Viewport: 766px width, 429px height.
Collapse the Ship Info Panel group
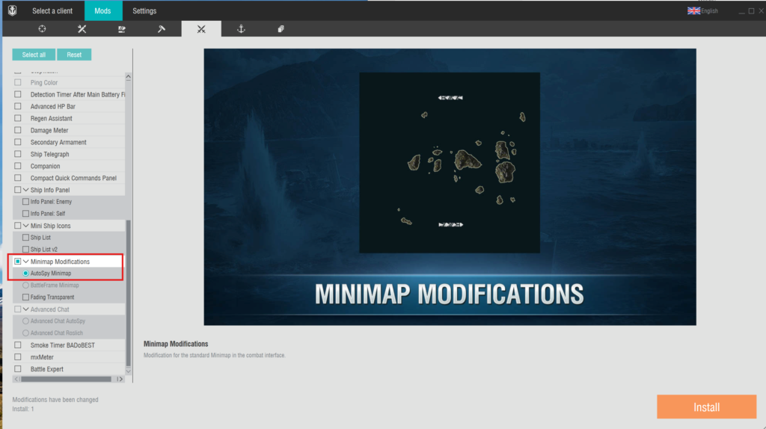coord(26,190)
